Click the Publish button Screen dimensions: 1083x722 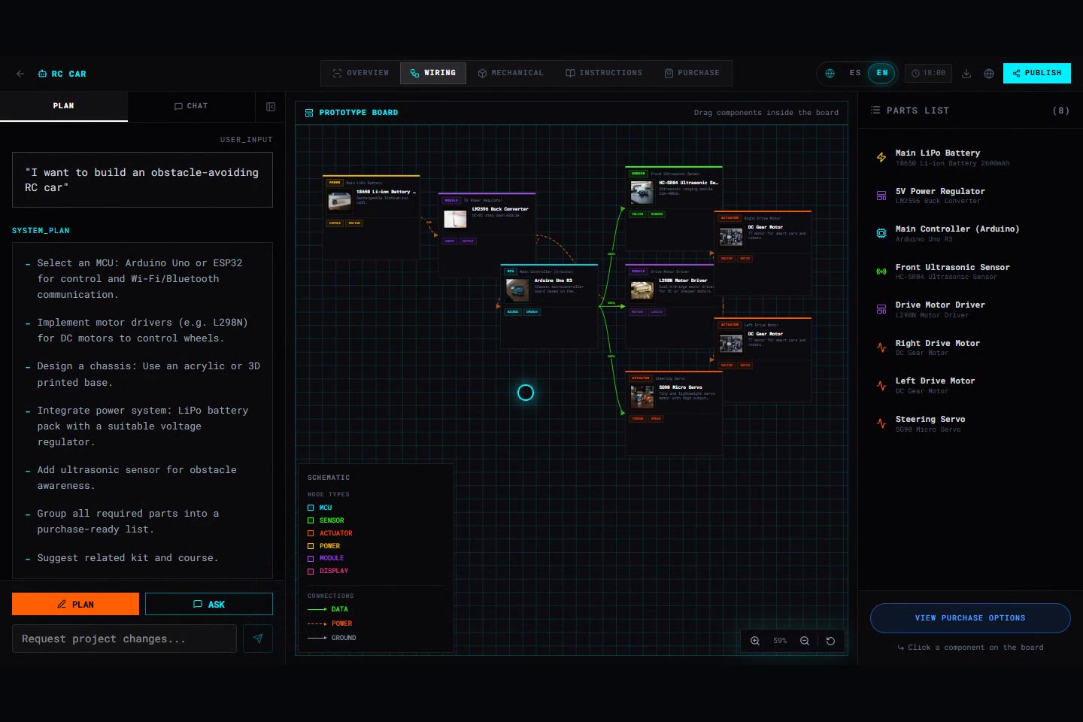pyautogui.click(x=1036, y=73)
